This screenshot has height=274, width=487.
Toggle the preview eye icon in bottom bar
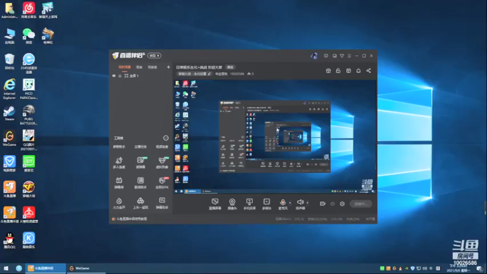332,204
